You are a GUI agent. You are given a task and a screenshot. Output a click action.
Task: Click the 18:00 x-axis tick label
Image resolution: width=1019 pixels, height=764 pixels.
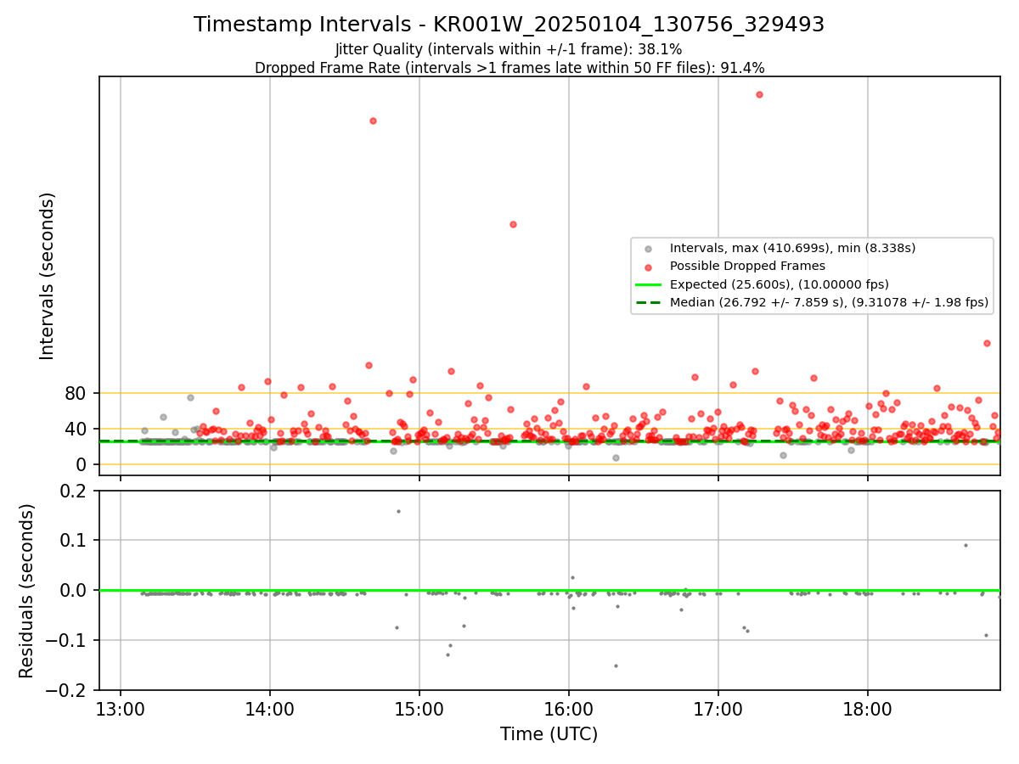[x=868, y=709]
